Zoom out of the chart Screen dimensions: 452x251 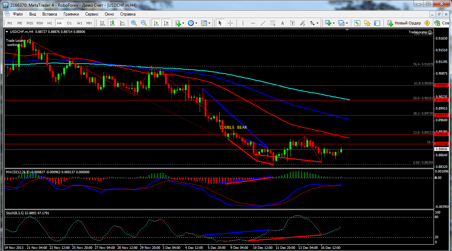144,23
